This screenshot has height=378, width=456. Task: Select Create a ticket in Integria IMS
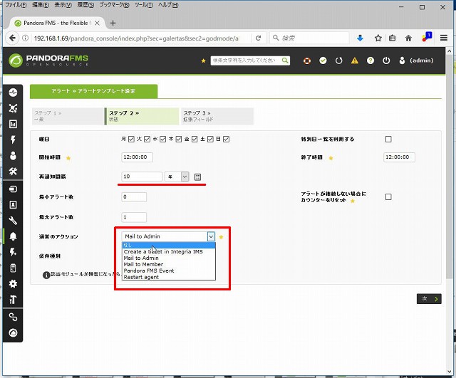pos(169,251)
